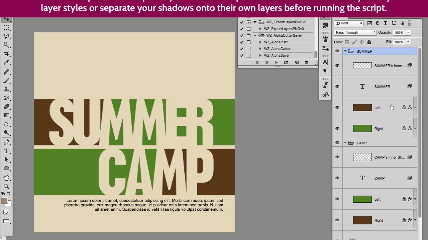
Task: Select the History Brush tool
Action: tap(6, 98)
